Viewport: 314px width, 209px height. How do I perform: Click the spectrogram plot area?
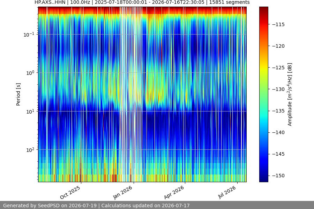tap(142, 94)
